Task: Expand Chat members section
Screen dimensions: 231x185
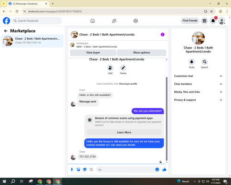Action: 198,84
